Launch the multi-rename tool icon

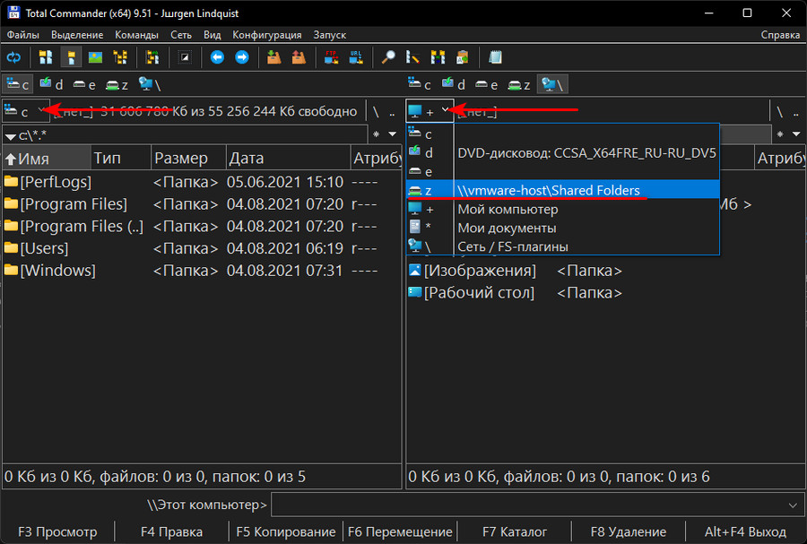click(412, 57)
